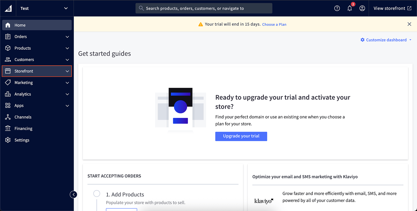The width and height of the screenshot is (417, 211).
Task: Toggle the Add Products step circle
Action: (x=97, y=194)
